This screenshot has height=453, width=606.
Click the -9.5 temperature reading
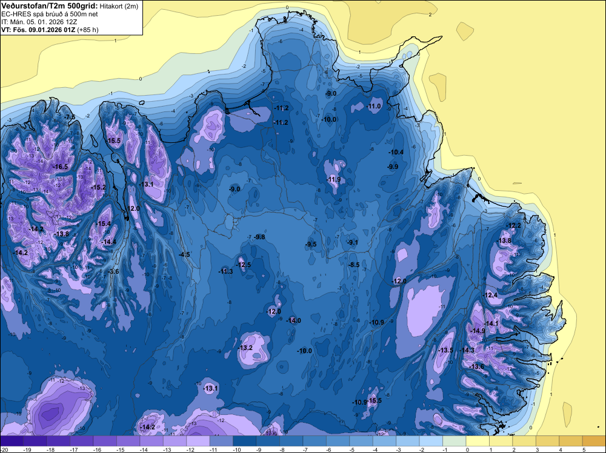(311, 244)
